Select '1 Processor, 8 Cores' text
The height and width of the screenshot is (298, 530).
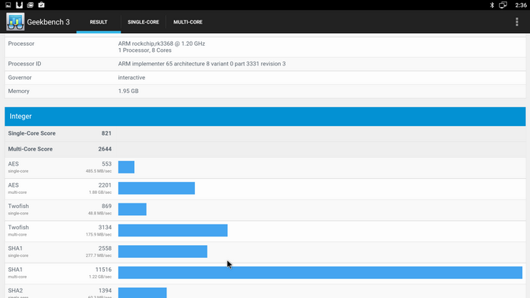click(x=144, y=50)
